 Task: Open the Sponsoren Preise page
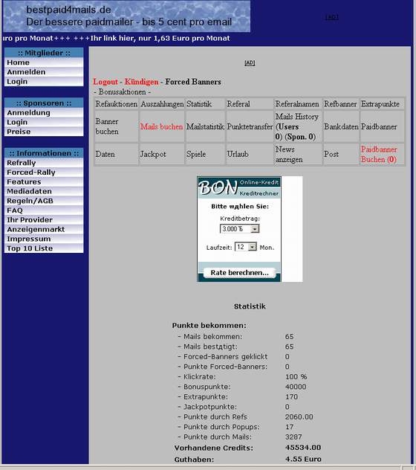pos(44,132)
